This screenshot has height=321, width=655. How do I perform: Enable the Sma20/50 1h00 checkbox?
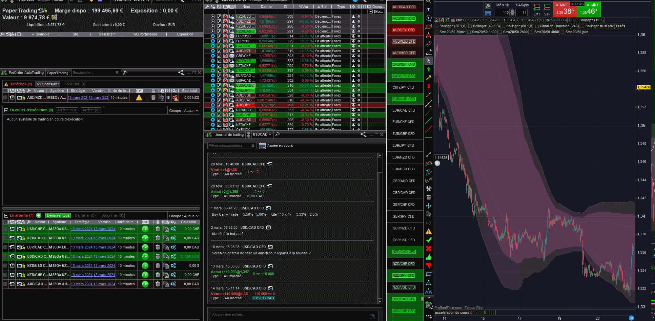pyautogui.click(x=469, y=32)
